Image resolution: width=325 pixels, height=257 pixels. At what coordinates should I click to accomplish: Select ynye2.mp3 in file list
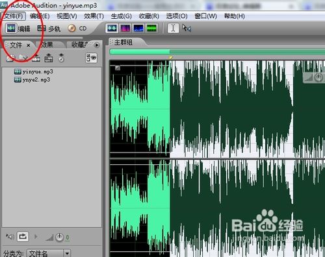pyautogui.click(x=32, y=80)
